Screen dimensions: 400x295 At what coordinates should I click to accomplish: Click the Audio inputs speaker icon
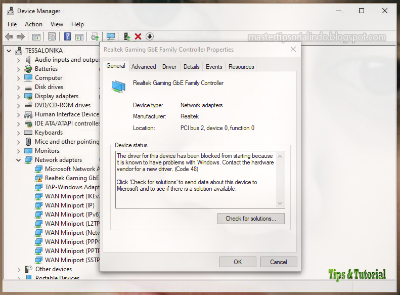click(28, 60)
